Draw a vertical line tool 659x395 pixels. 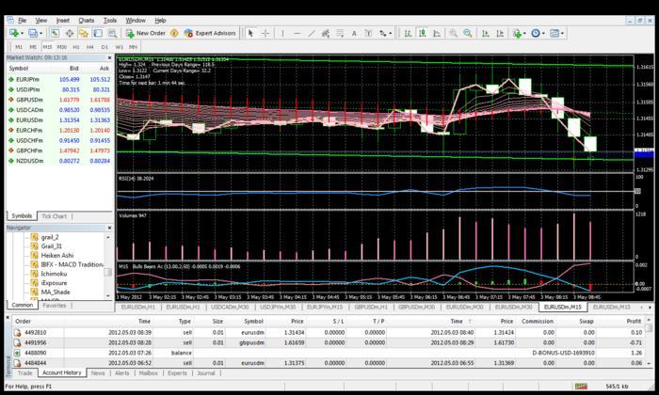pos(282,33)
